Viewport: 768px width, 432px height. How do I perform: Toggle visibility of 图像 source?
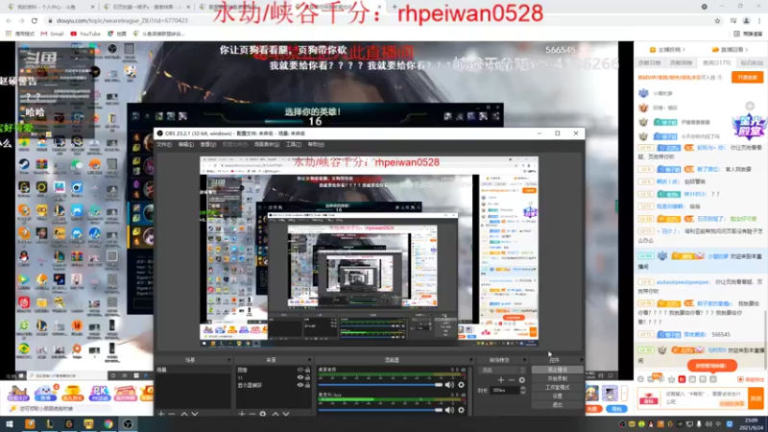pos(300,370)
